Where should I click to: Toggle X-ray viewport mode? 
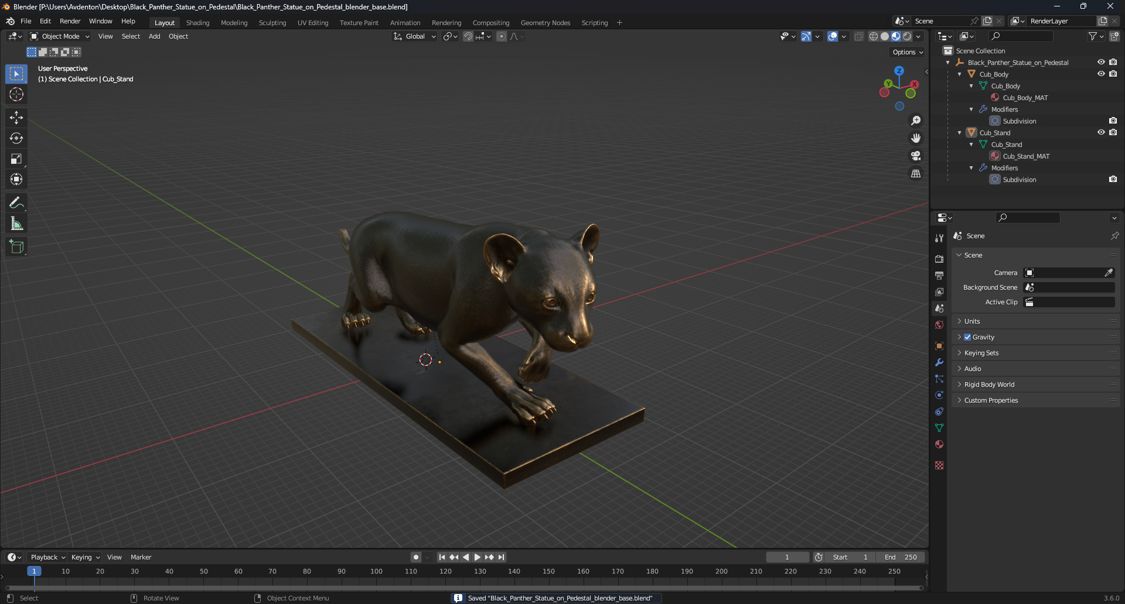(x=858, y=36)
